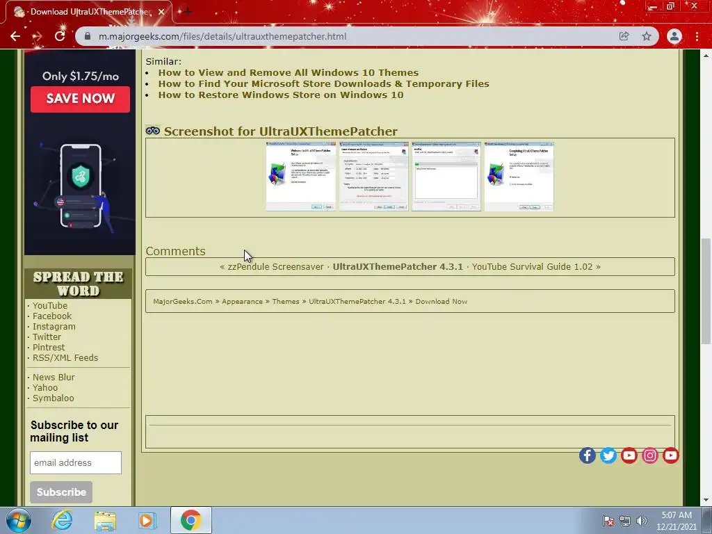Click the binoculars icon beside Screenshot heading

152,131
